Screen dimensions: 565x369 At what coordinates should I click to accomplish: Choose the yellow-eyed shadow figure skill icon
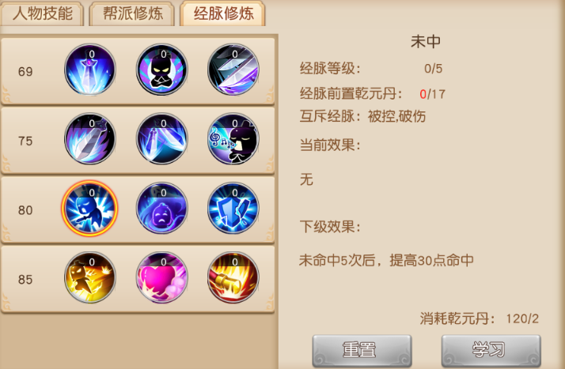point(161,70)
